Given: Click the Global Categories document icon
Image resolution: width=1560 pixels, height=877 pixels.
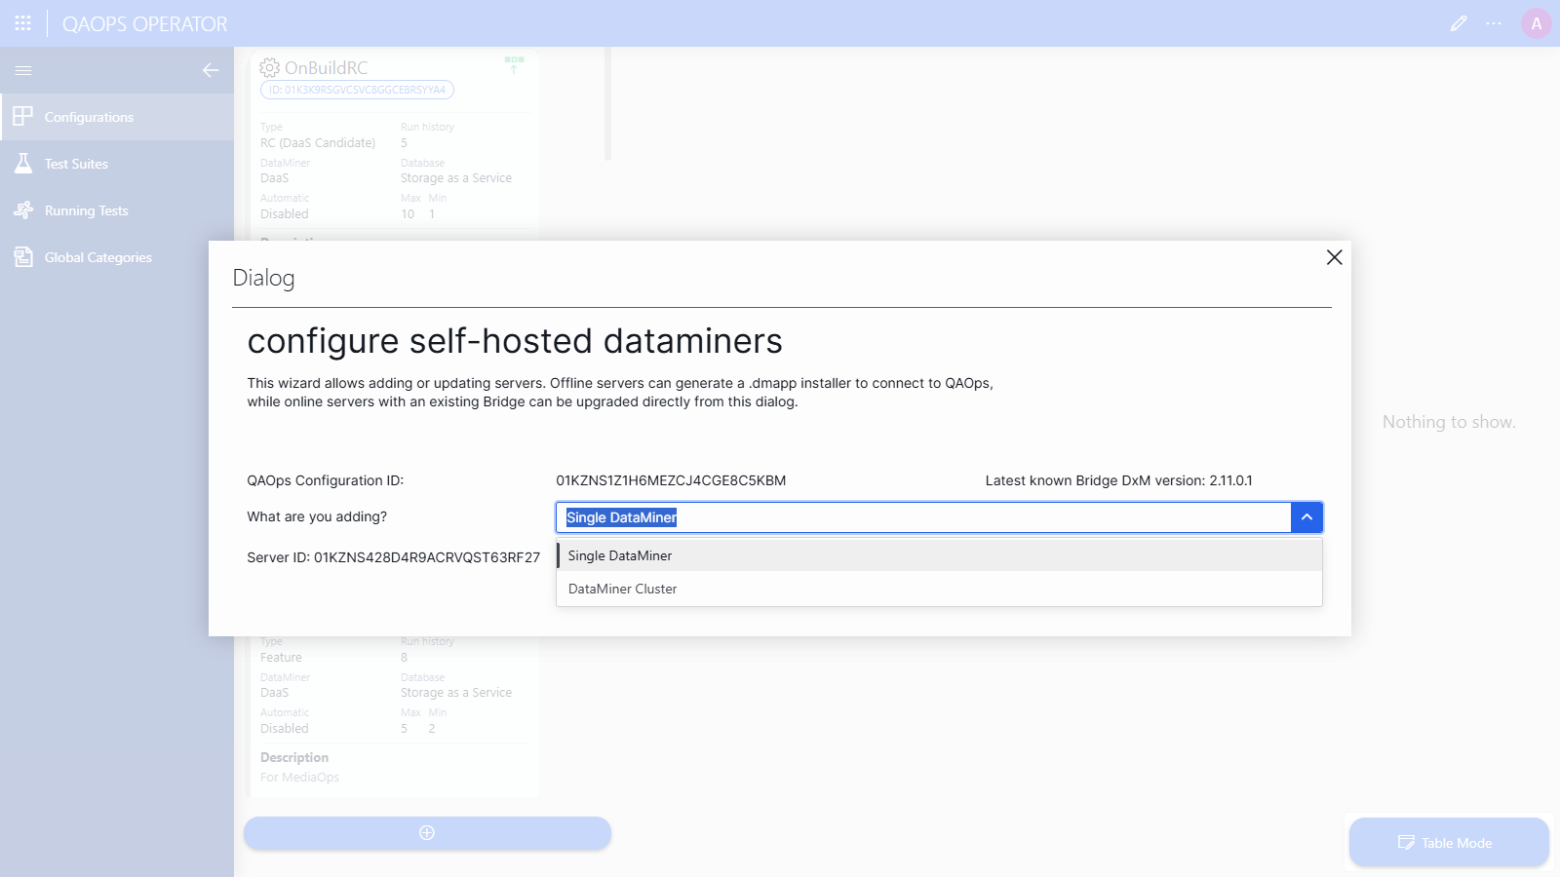Looking at the screenshot, I should [x=23, y=257].
